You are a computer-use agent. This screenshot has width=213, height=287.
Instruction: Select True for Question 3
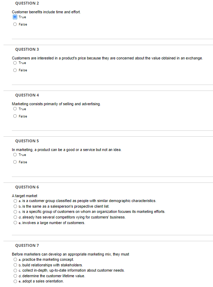tap(15, 63)
